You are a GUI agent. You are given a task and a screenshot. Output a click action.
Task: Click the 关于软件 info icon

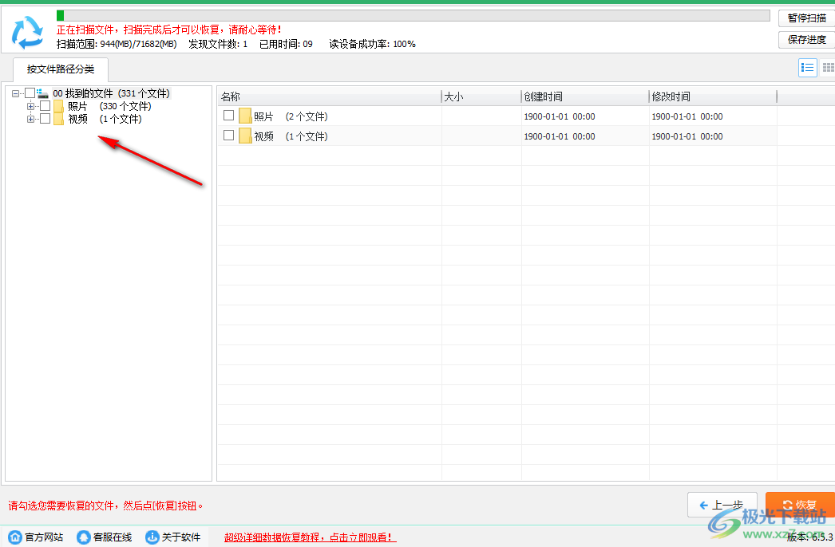point(152,537)
